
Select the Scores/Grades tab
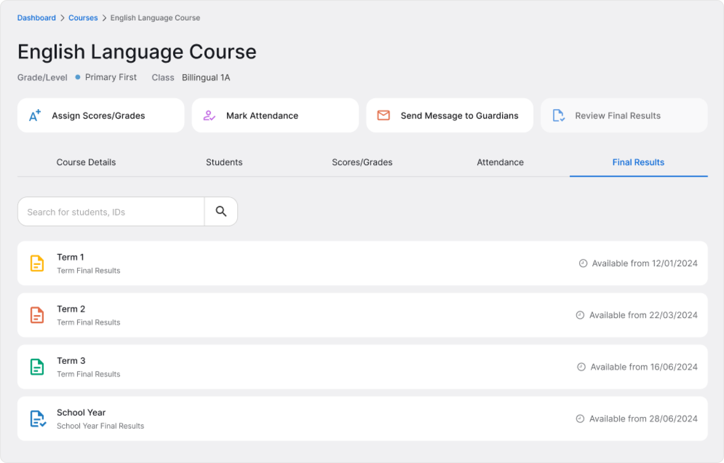click(362, 162)
